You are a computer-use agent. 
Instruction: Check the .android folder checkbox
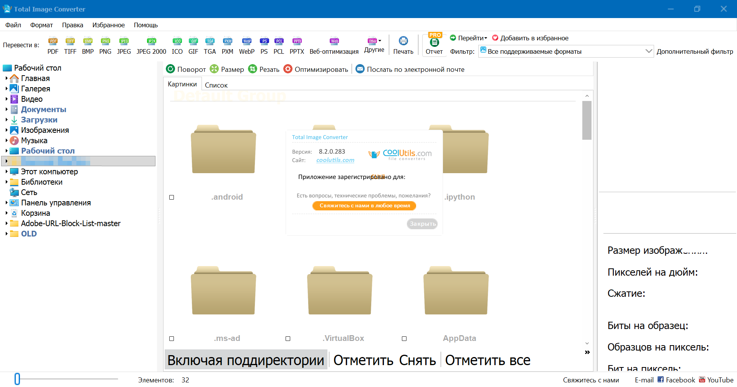point(172,197)
